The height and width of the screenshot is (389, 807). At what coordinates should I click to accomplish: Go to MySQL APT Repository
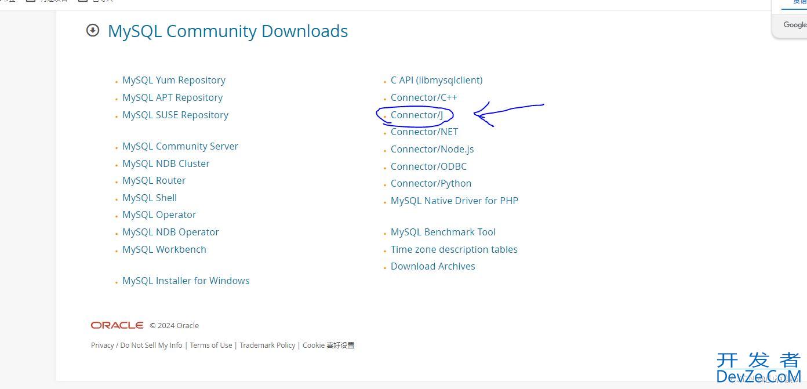172,97
